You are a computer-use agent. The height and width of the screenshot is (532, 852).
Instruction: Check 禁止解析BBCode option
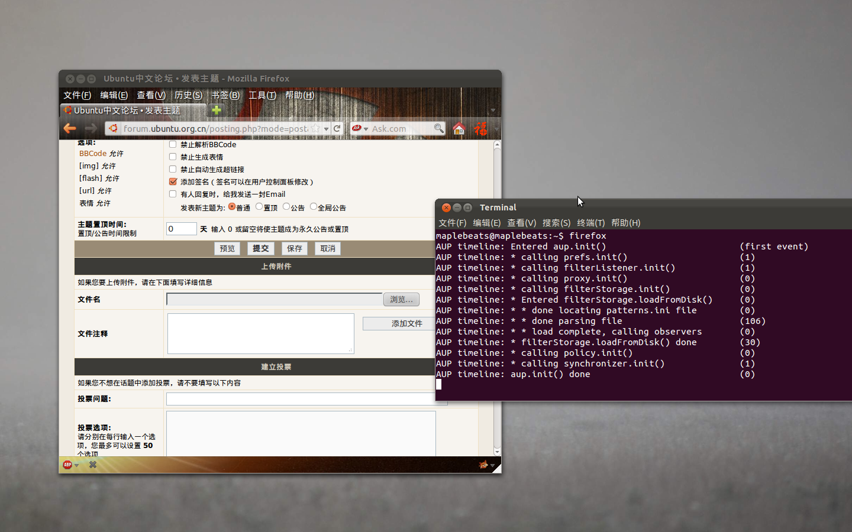coord(173,144)
